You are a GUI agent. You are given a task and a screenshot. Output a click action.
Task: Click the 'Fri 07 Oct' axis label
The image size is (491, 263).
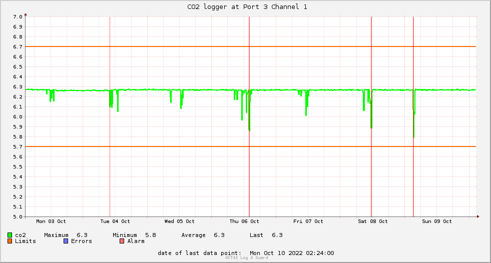(x=308, y=221)
